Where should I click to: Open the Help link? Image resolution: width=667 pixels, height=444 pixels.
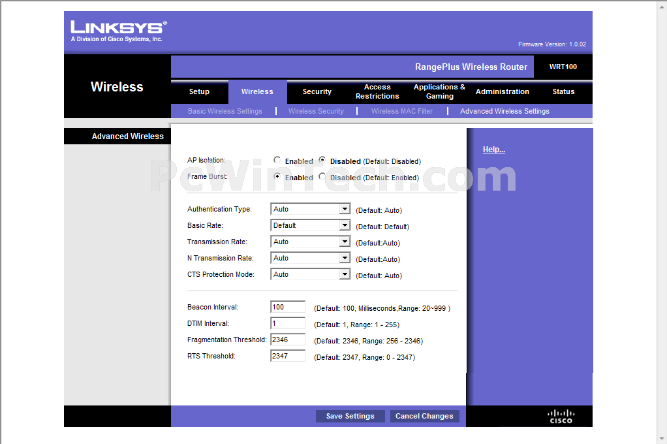(x=494, y=150)
